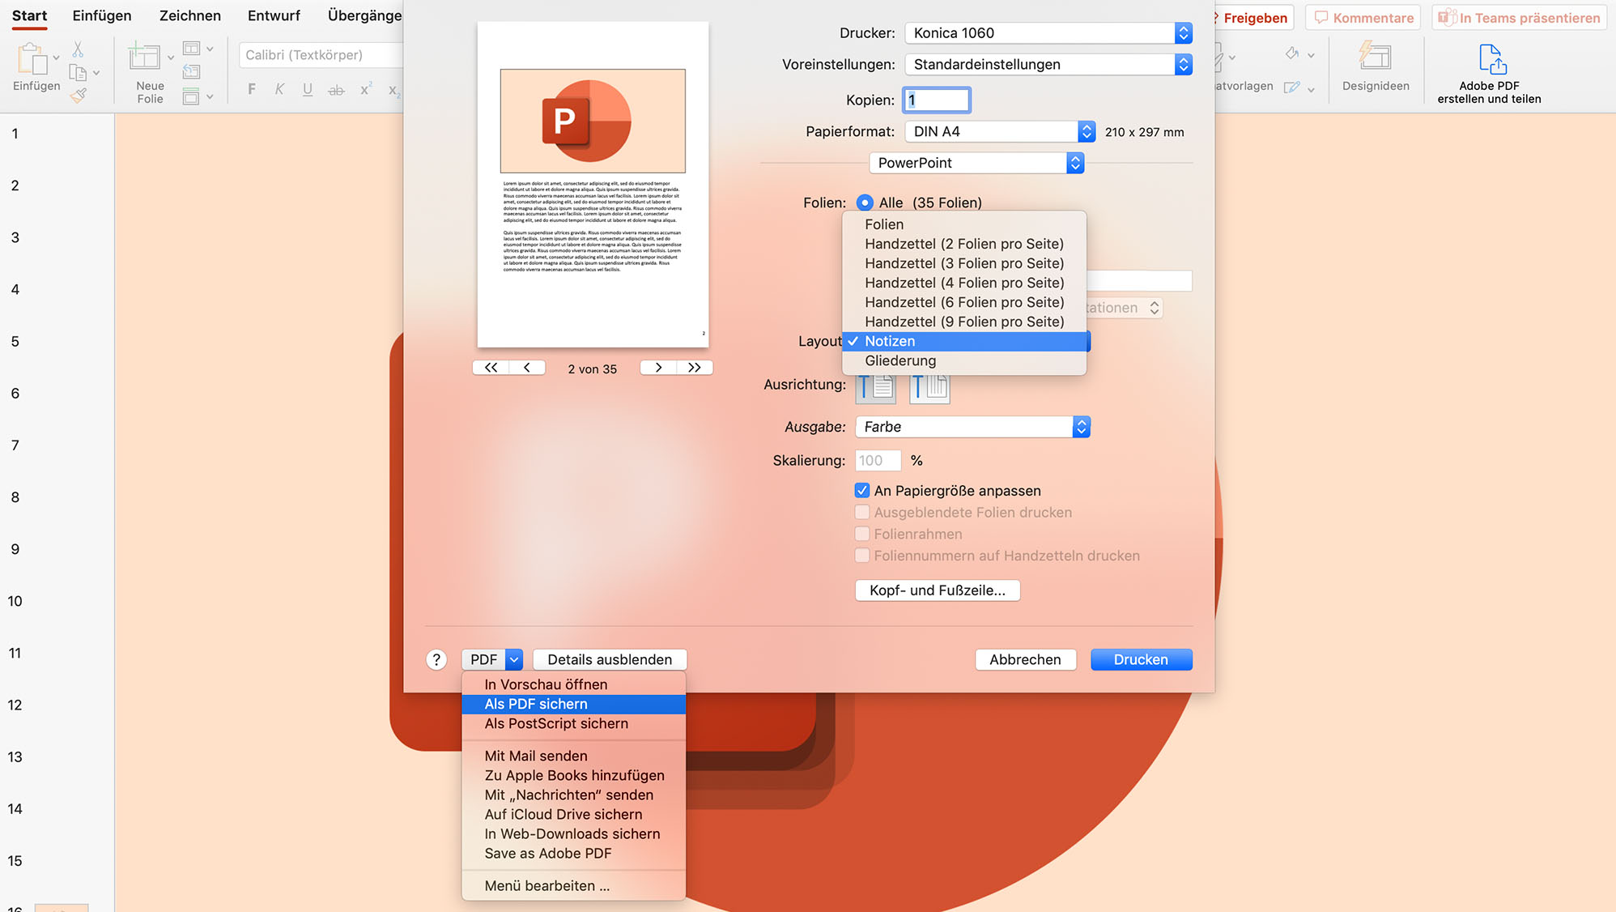Screen dimensions: 1616x912
Task: Click the help question mark button
Action: point(436,660)
